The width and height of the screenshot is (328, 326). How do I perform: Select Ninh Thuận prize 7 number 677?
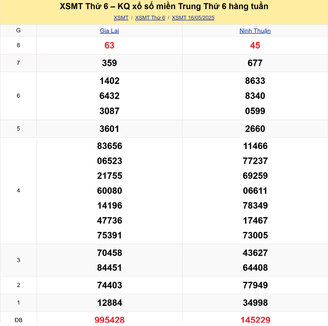point(255,63)
